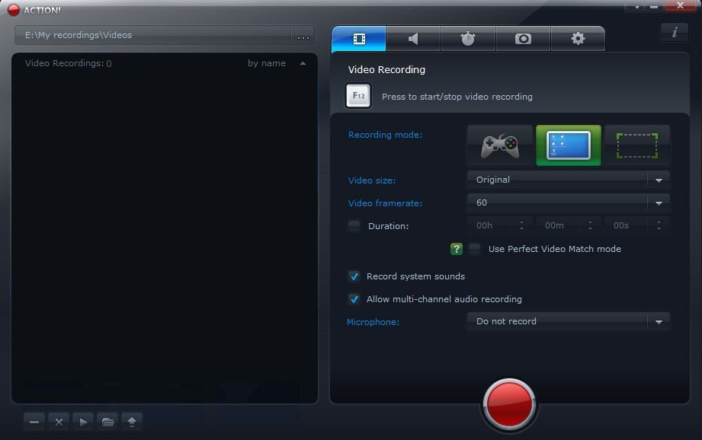Browse for recordings folder with ellipsis button

(303, 35)
